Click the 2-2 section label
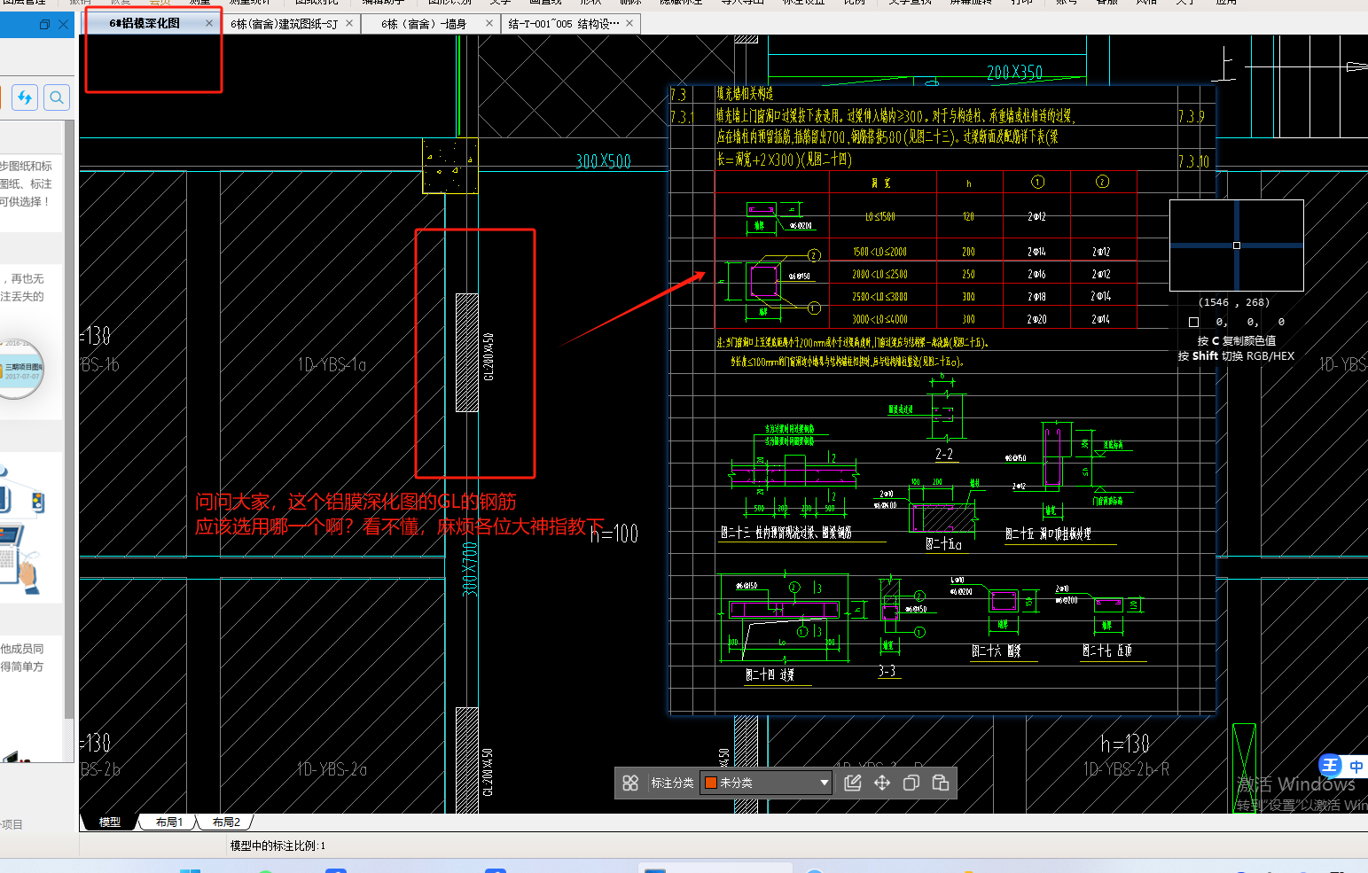Viewport: 1368px width, 873px height. point(944,454)
